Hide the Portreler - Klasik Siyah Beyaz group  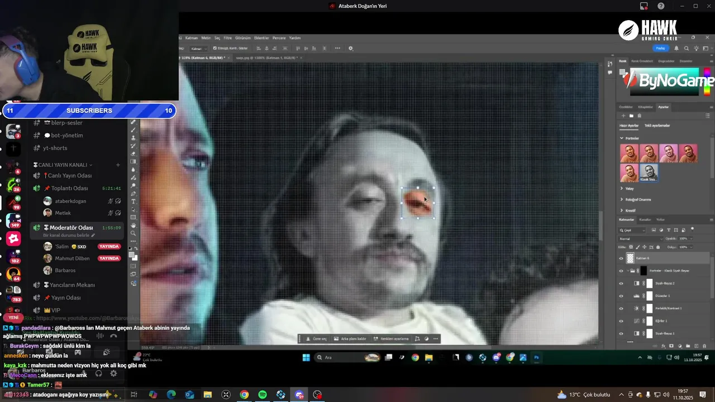[x=621, y=271]
